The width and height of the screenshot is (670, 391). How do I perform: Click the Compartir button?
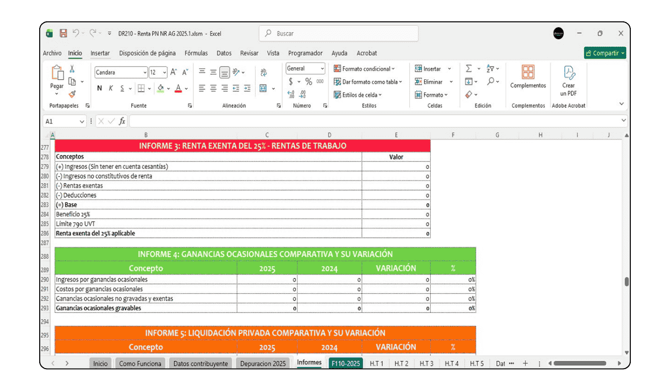[604, 53]
